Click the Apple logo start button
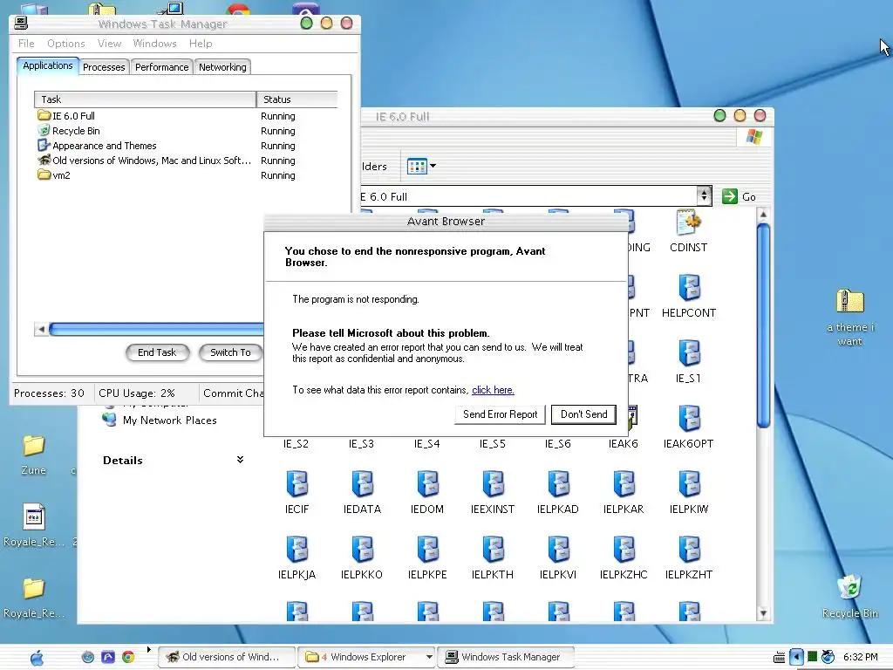 (37, 658)
